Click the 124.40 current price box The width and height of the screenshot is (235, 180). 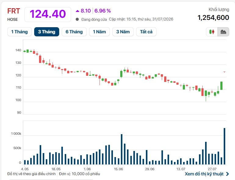(48, 14)
